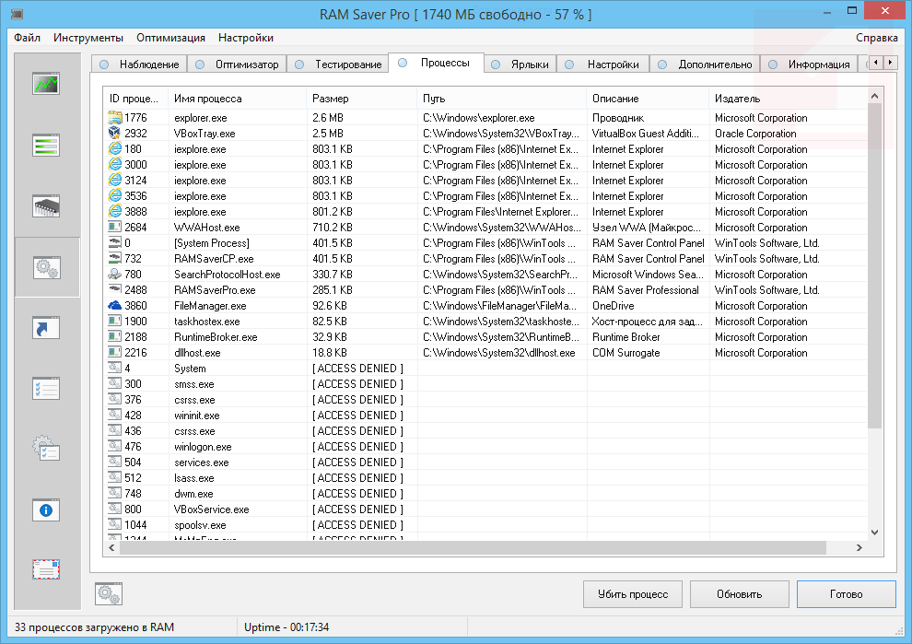The height and width of the screenshot is (644, 912).
Task: Open the memory chip testing sidebar icon
Action: click(46, 206)
